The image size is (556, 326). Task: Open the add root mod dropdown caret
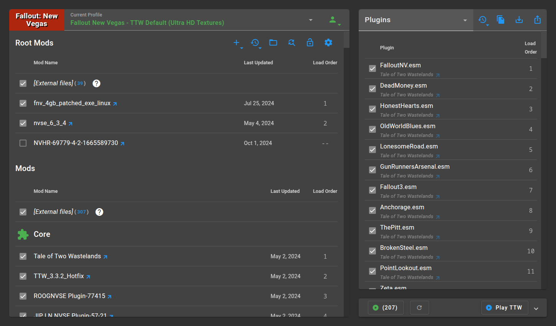(242, 48)
